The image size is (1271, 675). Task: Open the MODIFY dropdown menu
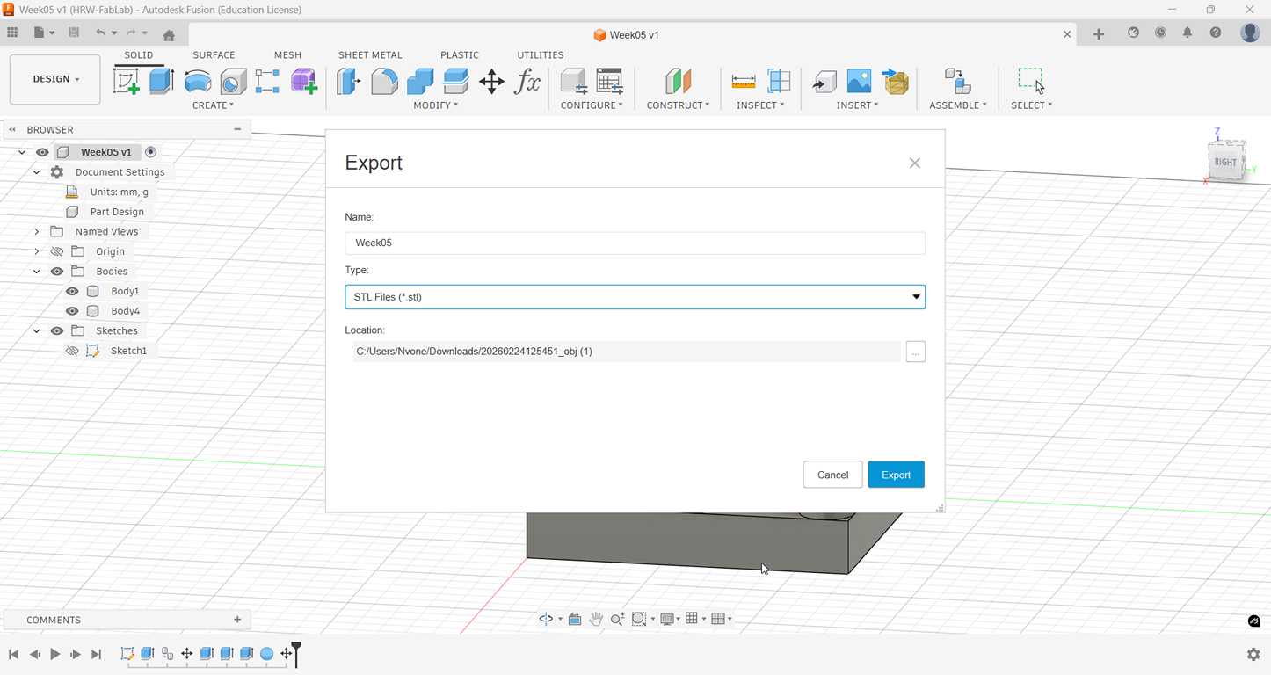click(x=436, y=105)
